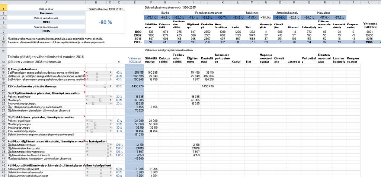Click the Fossiiliset polttoaineet sector header

coord(208,13)
